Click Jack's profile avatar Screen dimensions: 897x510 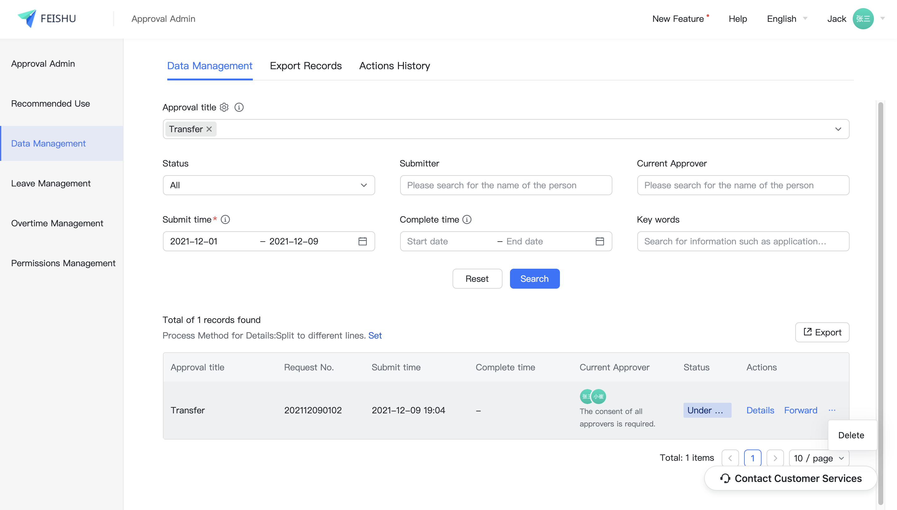point(863,19)
